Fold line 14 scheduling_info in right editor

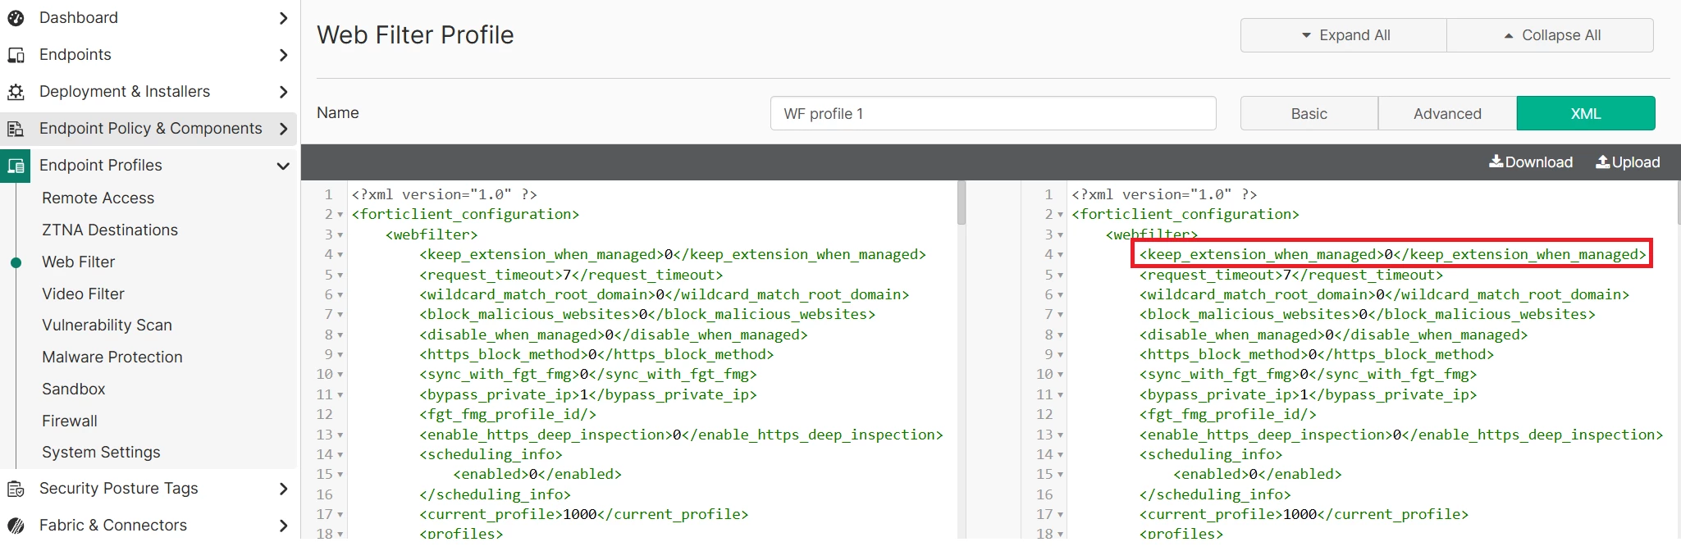[x=1060, y=455]
